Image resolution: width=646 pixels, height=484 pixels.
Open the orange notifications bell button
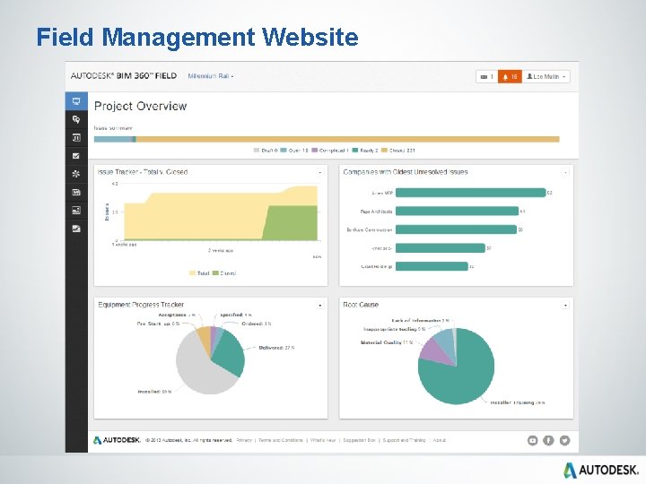pos(510,76)
